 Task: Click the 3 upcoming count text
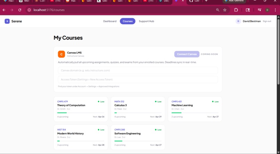63,145
